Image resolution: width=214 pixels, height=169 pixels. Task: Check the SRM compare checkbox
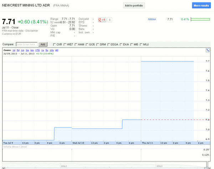click(x=98, y=44)
